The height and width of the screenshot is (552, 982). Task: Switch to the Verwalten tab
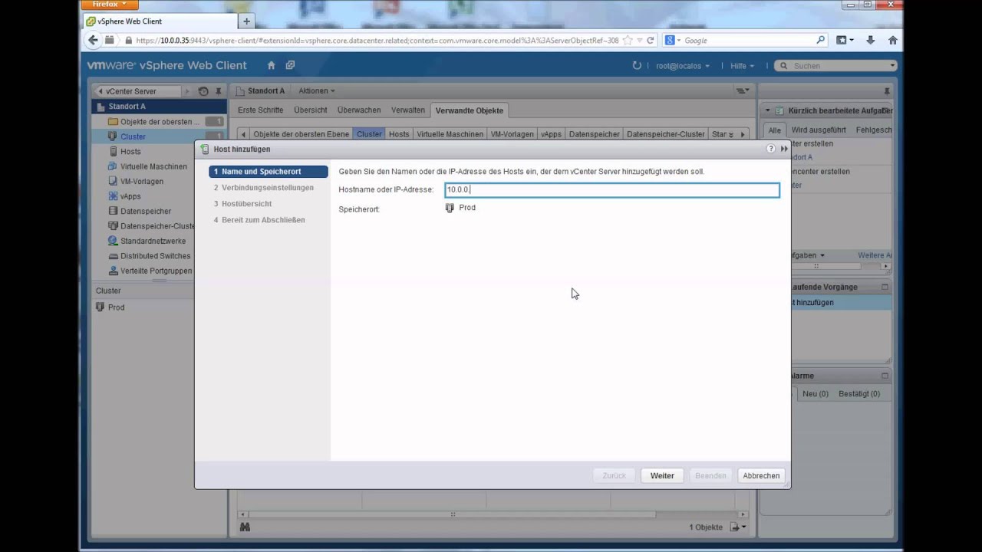[408, 110]
